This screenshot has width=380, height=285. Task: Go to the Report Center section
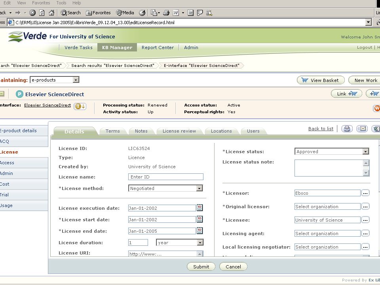158,47
